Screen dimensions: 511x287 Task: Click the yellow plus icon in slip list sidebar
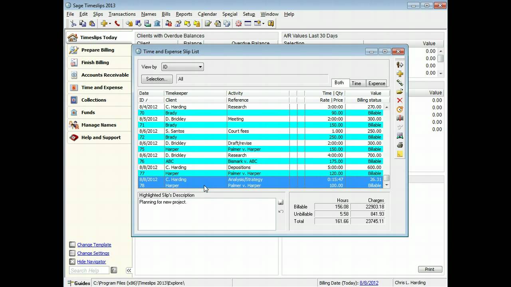[x=400, y=74]
